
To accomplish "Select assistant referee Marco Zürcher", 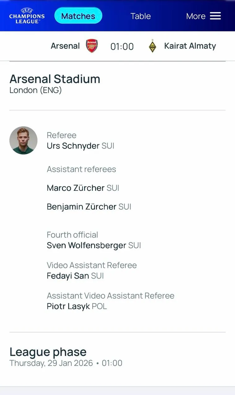I will point(76,188).
